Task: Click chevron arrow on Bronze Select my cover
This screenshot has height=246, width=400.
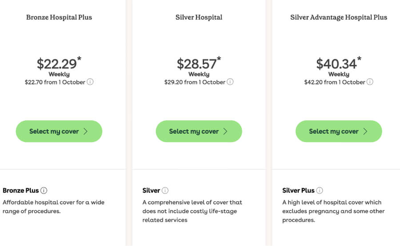Action: coord(85,131)
